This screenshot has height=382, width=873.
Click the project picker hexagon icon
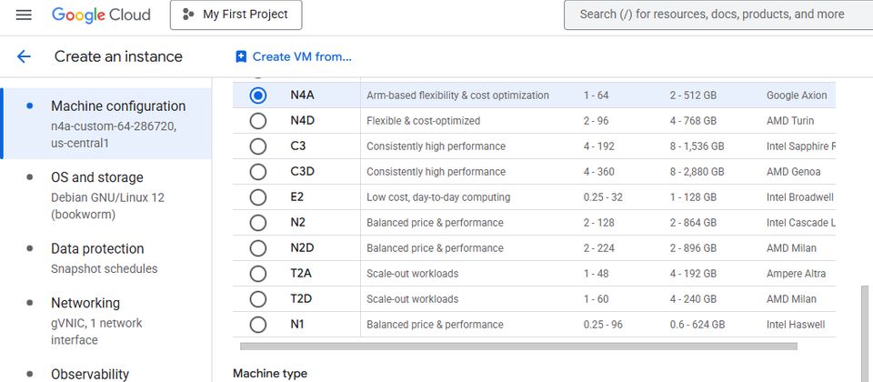tap(188, 15)
